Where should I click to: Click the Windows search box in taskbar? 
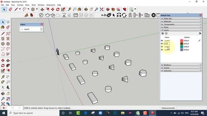click(33, 113)
